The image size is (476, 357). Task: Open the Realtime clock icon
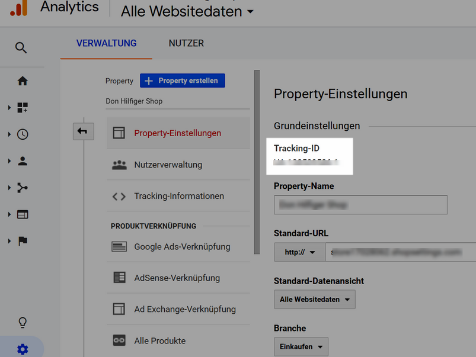[23, 134]
